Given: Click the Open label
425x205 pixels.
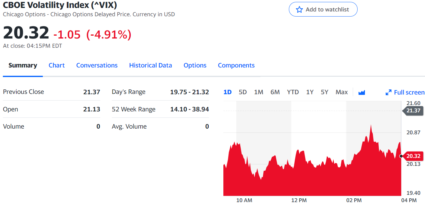Looking at the screenshot, I should [x=11, y=109].
